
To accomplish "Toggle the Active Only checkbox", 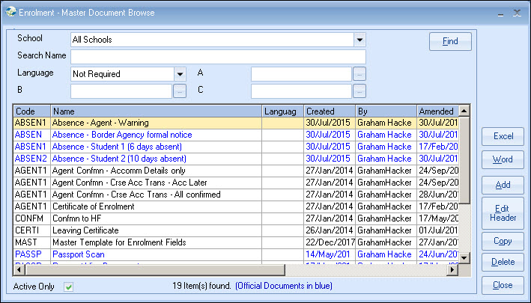I will click(69, 287).
